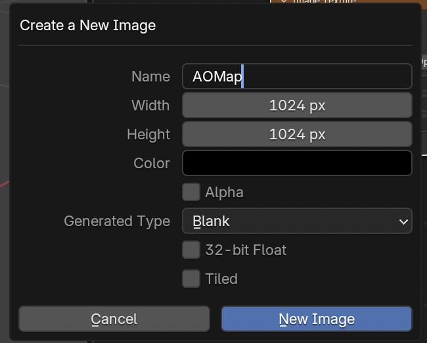The image size is (427, 343).
Task: Toggle the 32-bit Float checkbox
Action: tap(191, 250)
